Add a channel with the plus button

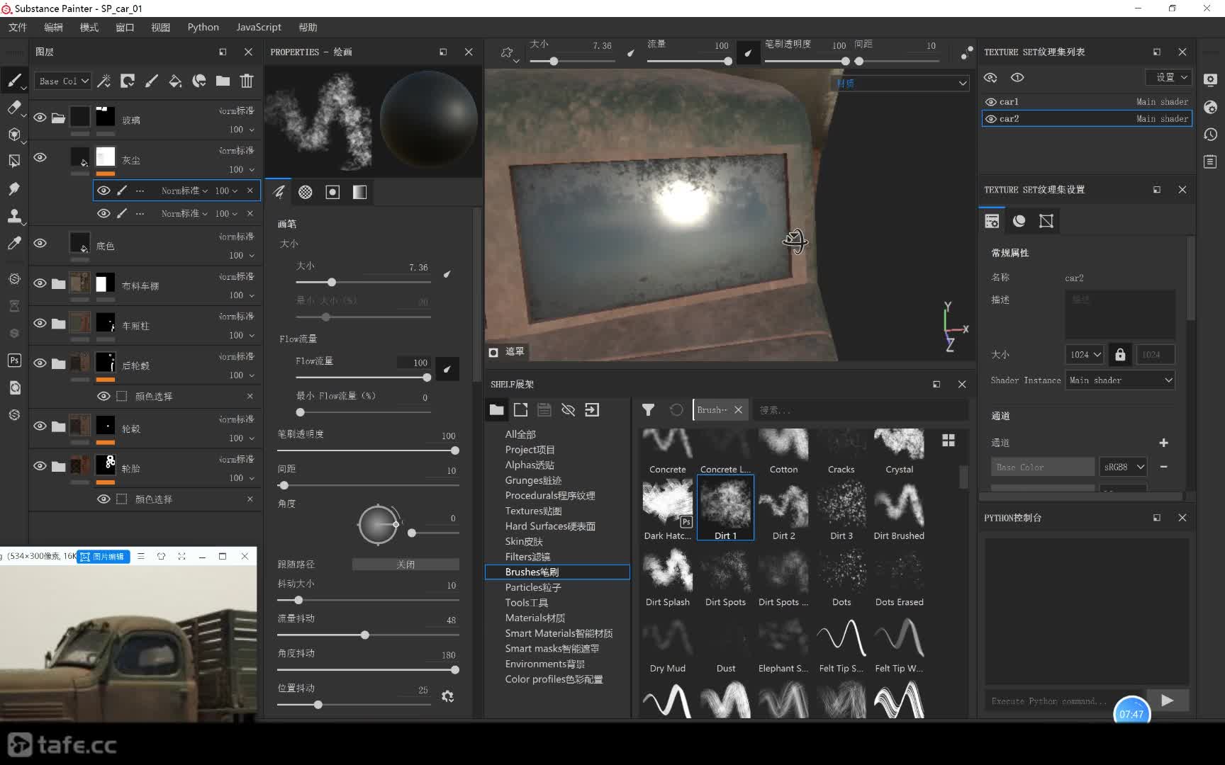pos(1163,443)
